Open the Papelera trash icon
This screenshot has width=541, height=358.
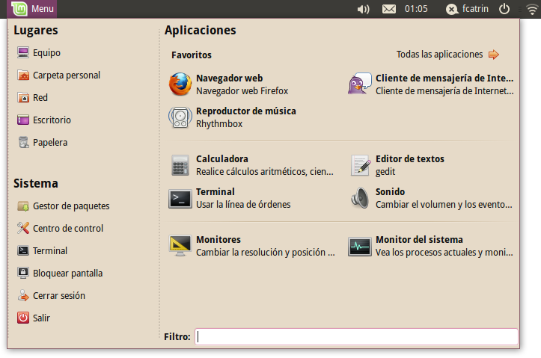(x=23, y=142)
